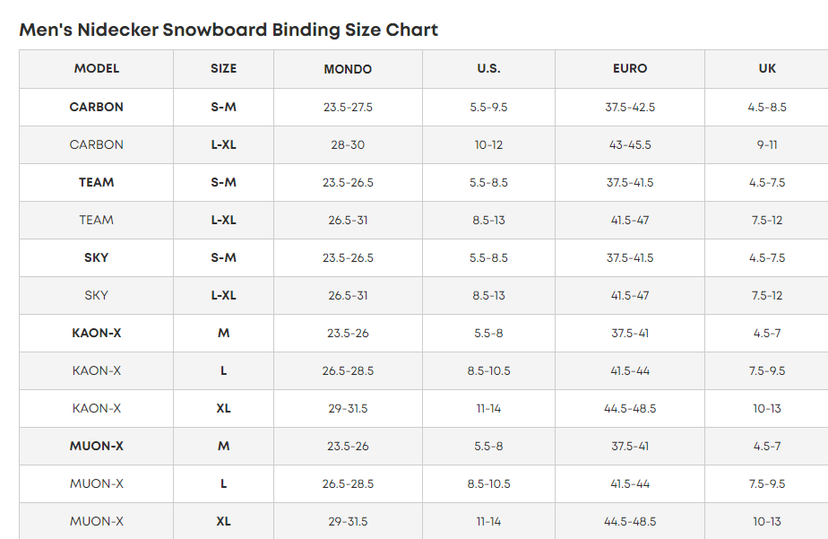This screenshot has height=539, width=828.
Task: Click the bold KAON-X model cell
Action: click(x=97, y=333)
